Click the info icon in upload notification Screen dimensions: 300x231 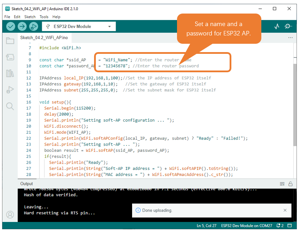point(138,210)
